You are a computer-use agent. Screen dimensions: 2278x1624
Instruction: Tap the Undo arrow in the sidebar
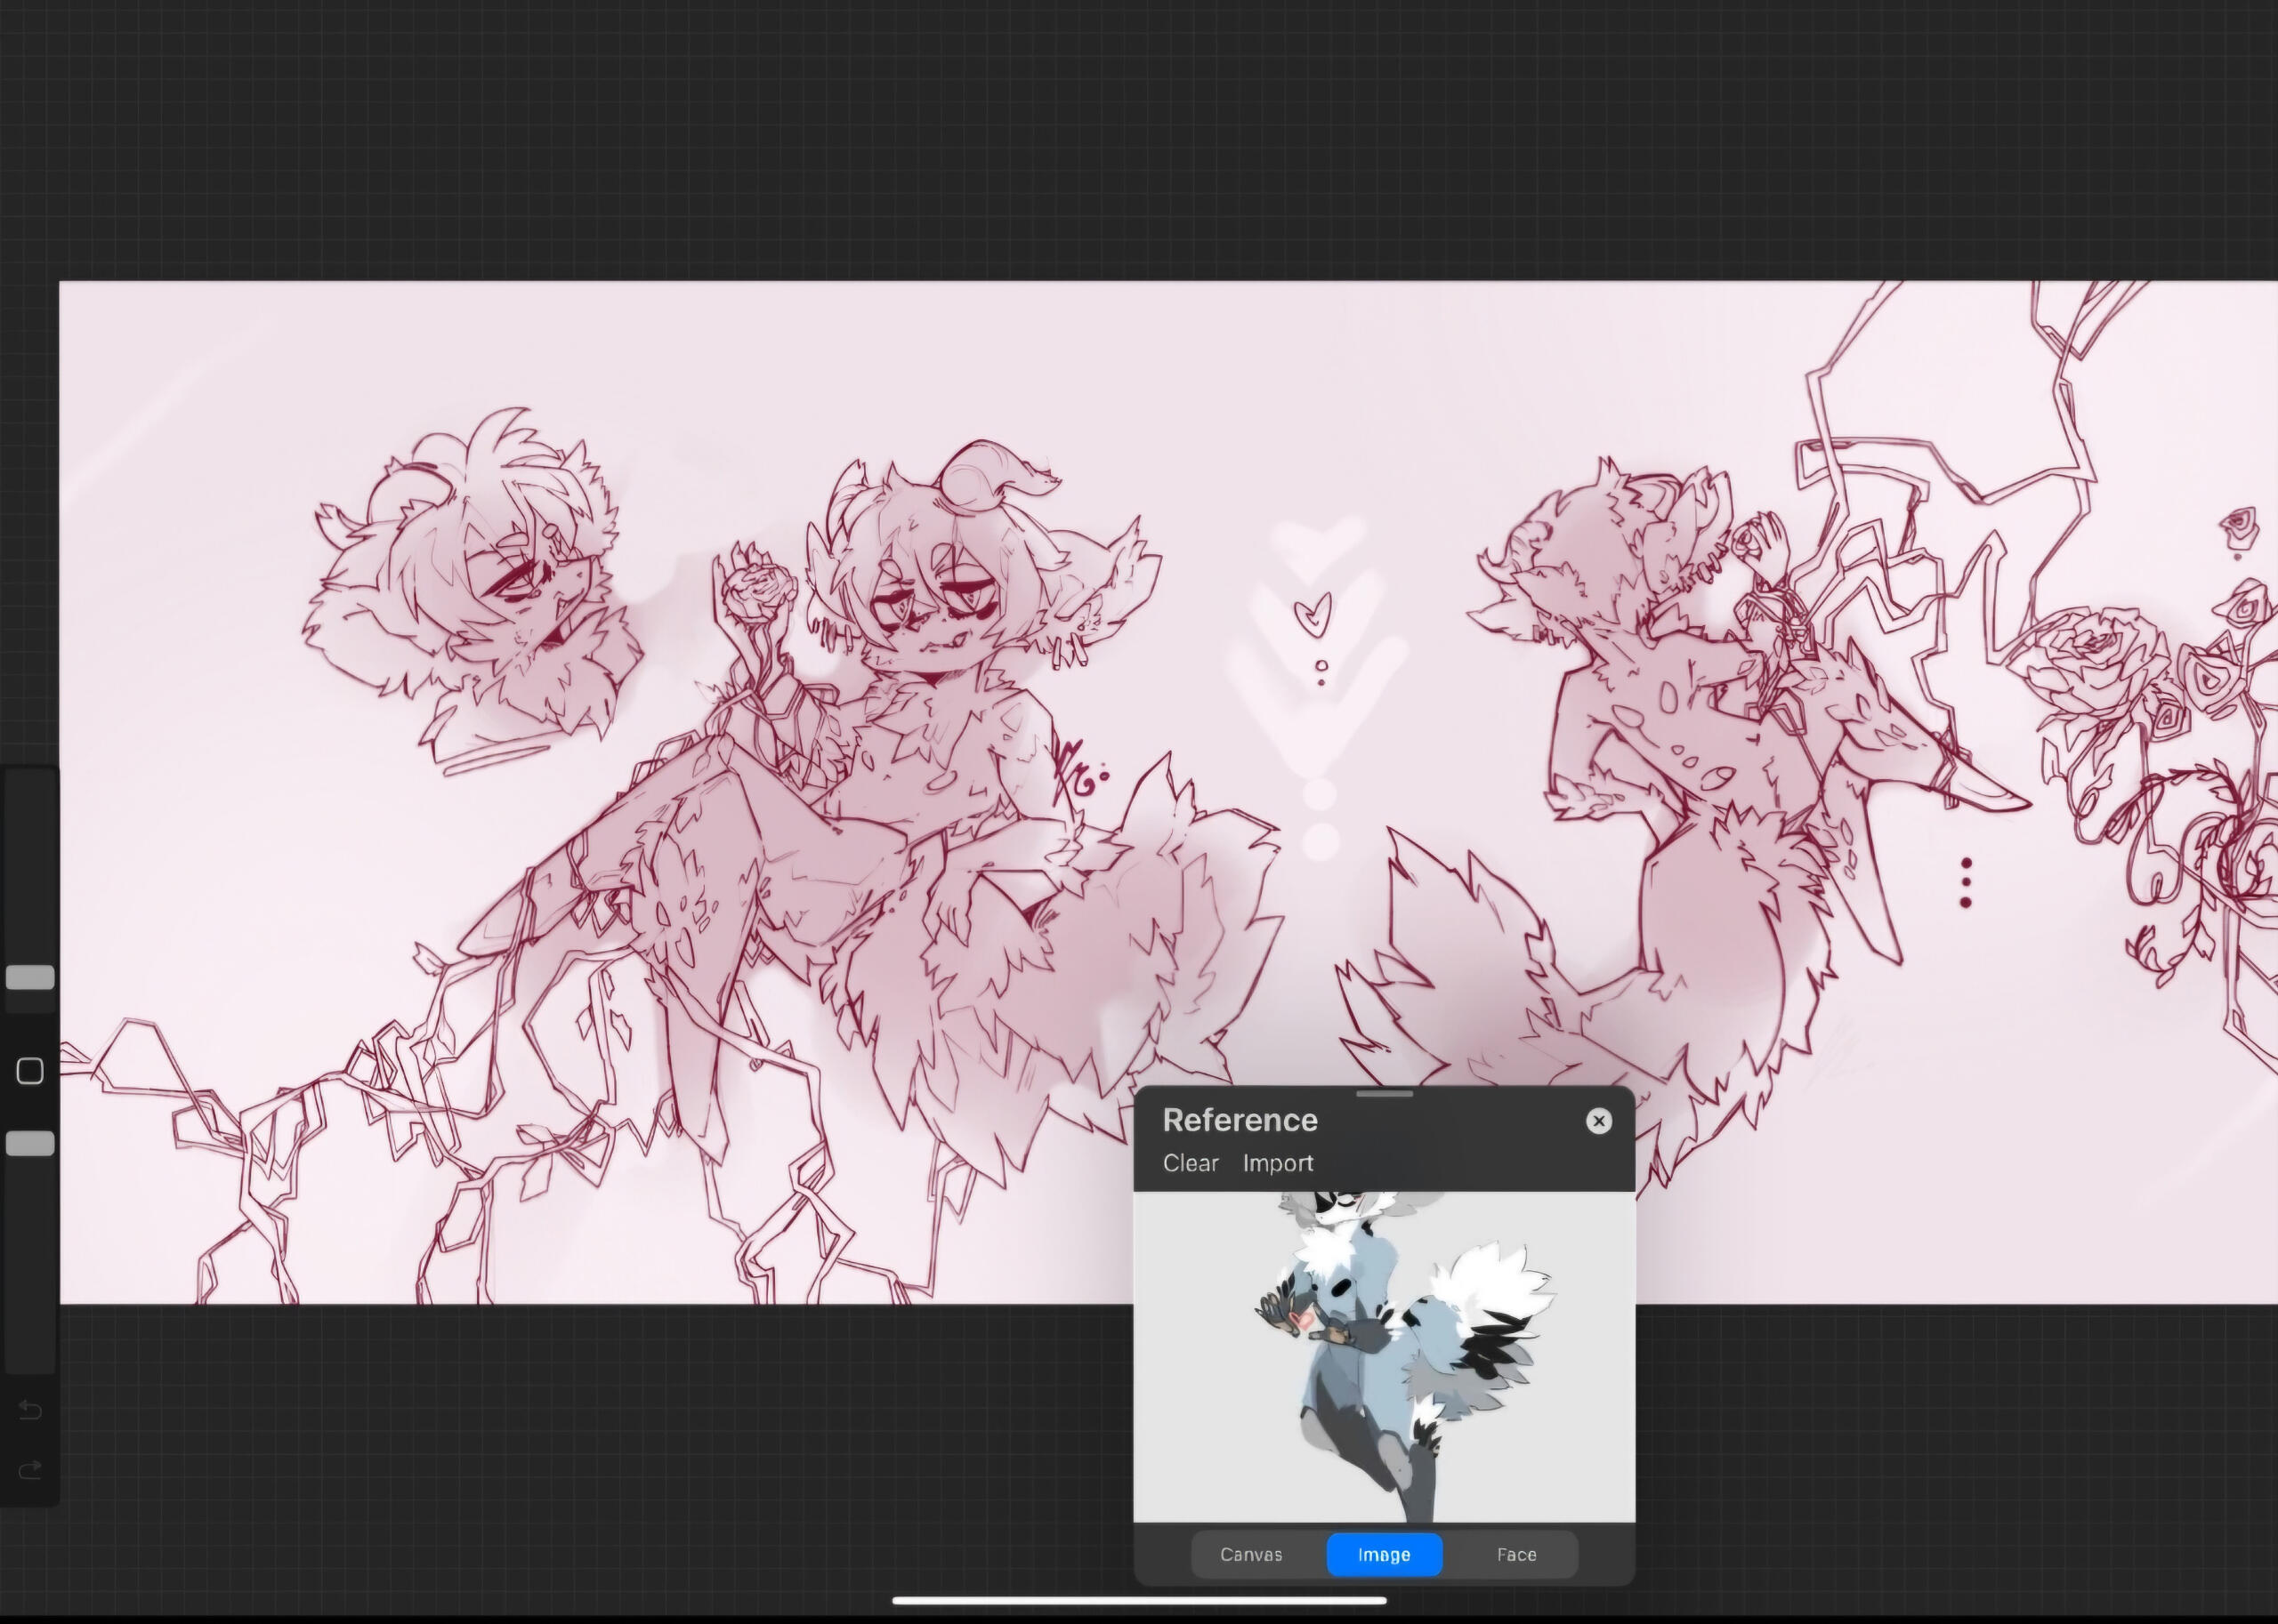(x=30, y=1410)
